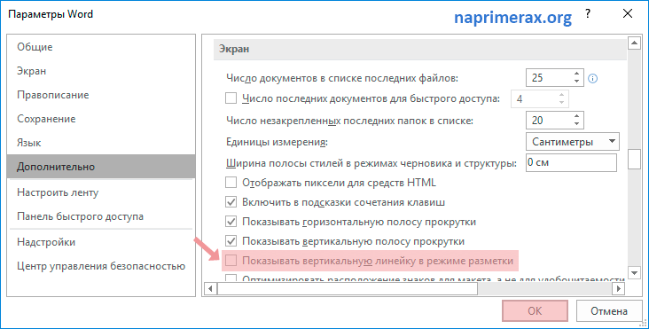This screenshot has height=329, width=649.
Task: Decrease unpinned recent folders count from 20
Action: [x=577, y=124]
